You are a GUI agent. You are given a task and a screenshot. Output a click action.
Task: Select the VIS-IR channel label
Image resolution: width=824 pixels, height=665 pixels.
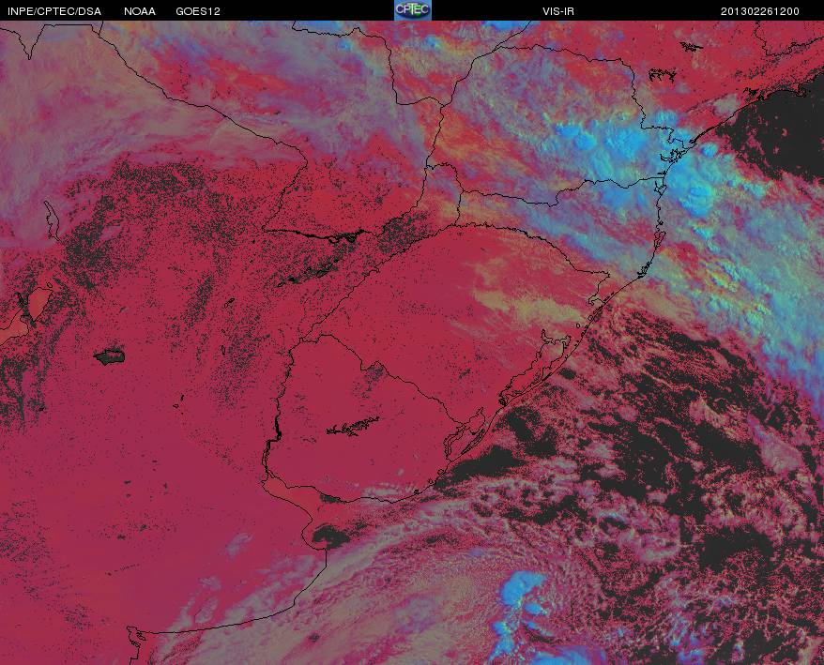pos(558,11)
